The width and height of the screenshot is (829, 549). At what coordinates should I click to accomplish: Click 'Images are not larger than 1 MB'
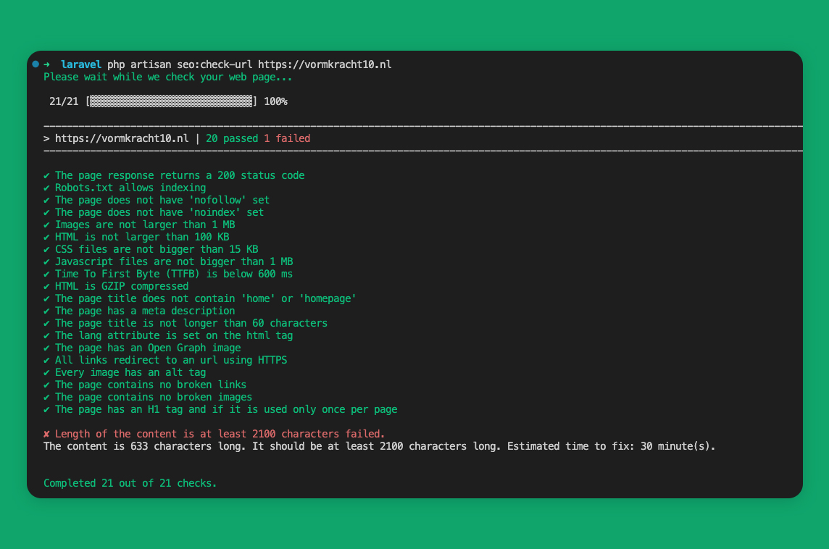click(145, 225)
